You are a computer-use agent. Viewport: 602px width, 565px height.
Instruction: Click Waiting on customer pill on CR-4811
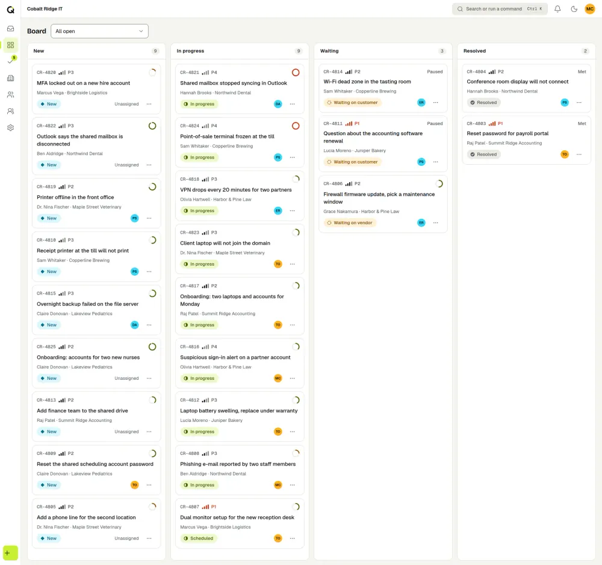(352, 162)
